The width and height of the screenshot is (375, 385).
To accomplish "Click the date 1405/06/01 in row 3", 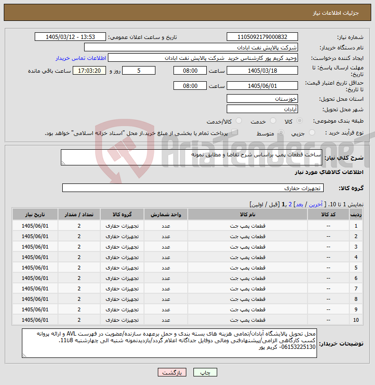I will 35,247.
